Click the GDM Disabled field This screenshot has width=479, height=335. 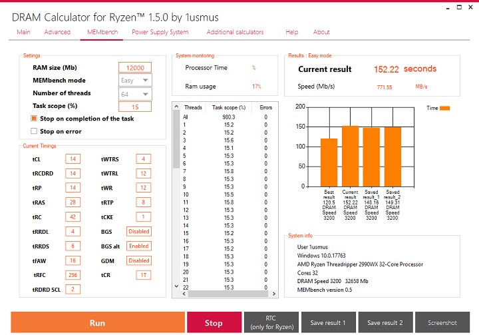tap(139, 260)
